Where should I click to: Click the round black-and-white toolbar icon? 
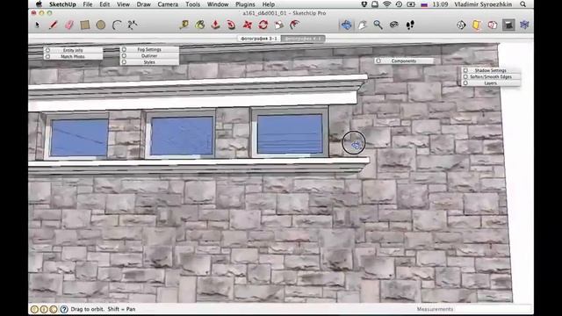(x=461, y=25)
